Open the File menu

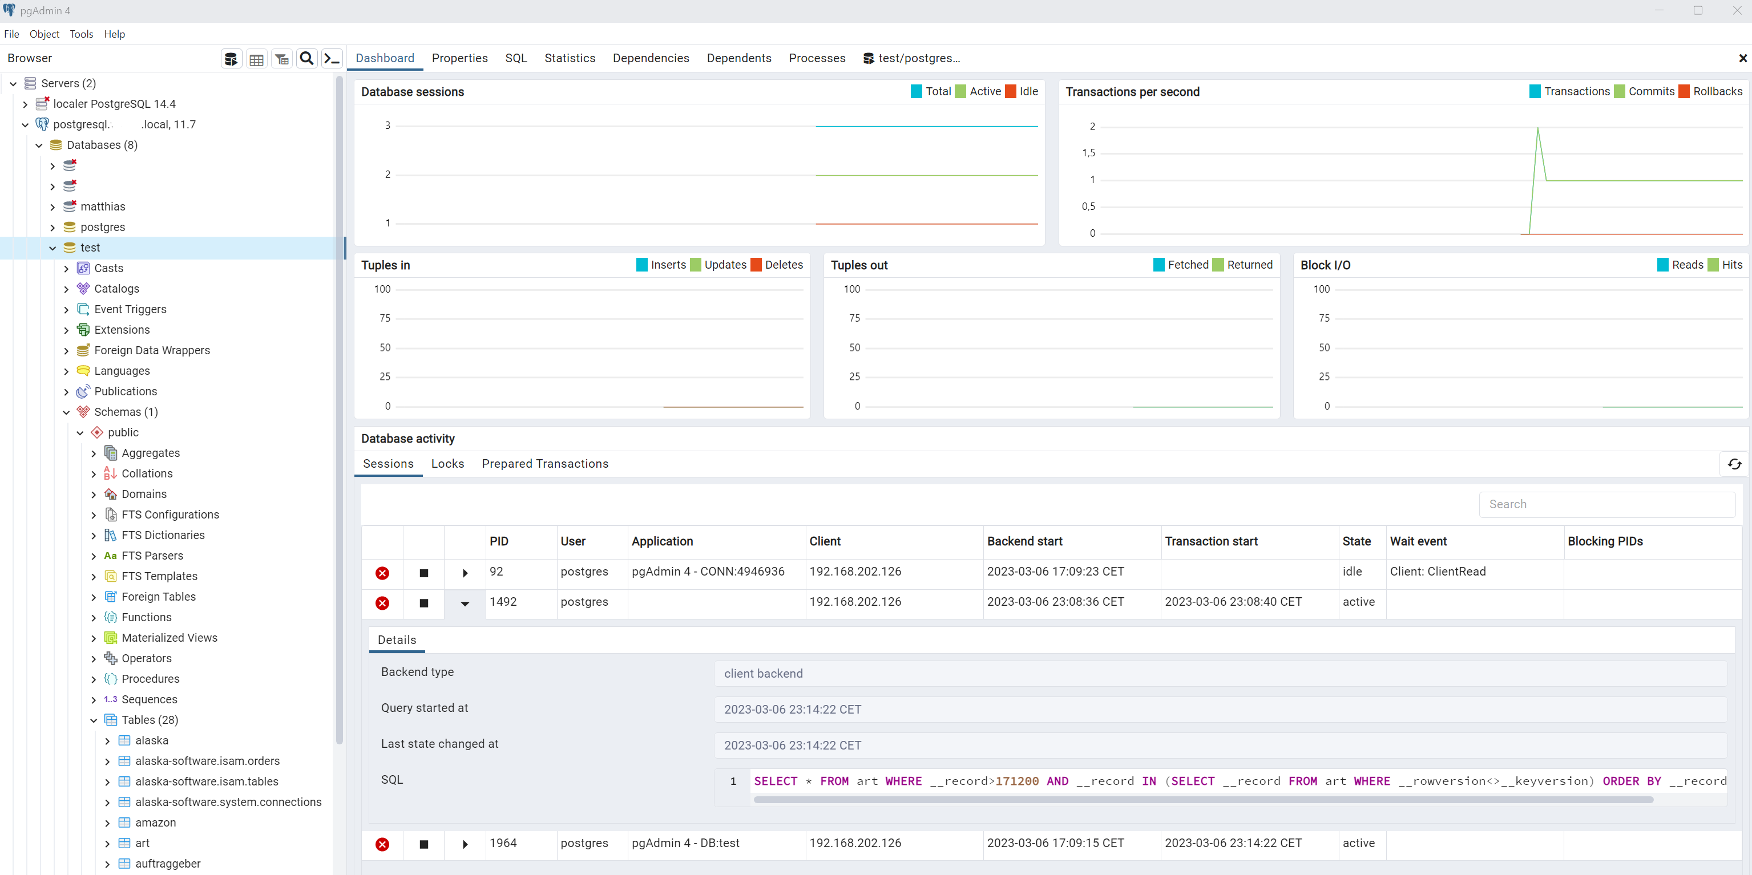tap(11, 34)
